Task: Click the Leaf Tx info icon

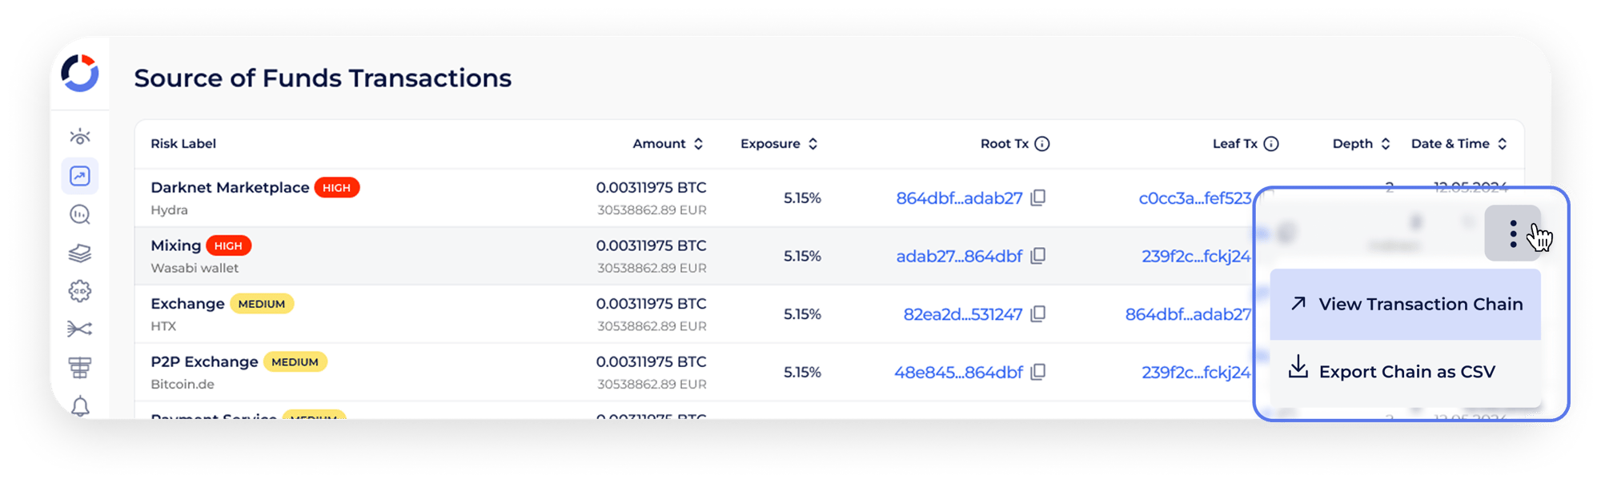Action: click(x=1271, y=144)
